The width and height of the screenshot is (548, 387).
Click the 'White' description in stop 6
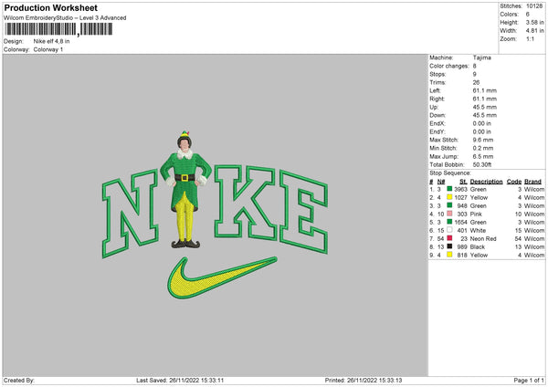tap(478, 231)
